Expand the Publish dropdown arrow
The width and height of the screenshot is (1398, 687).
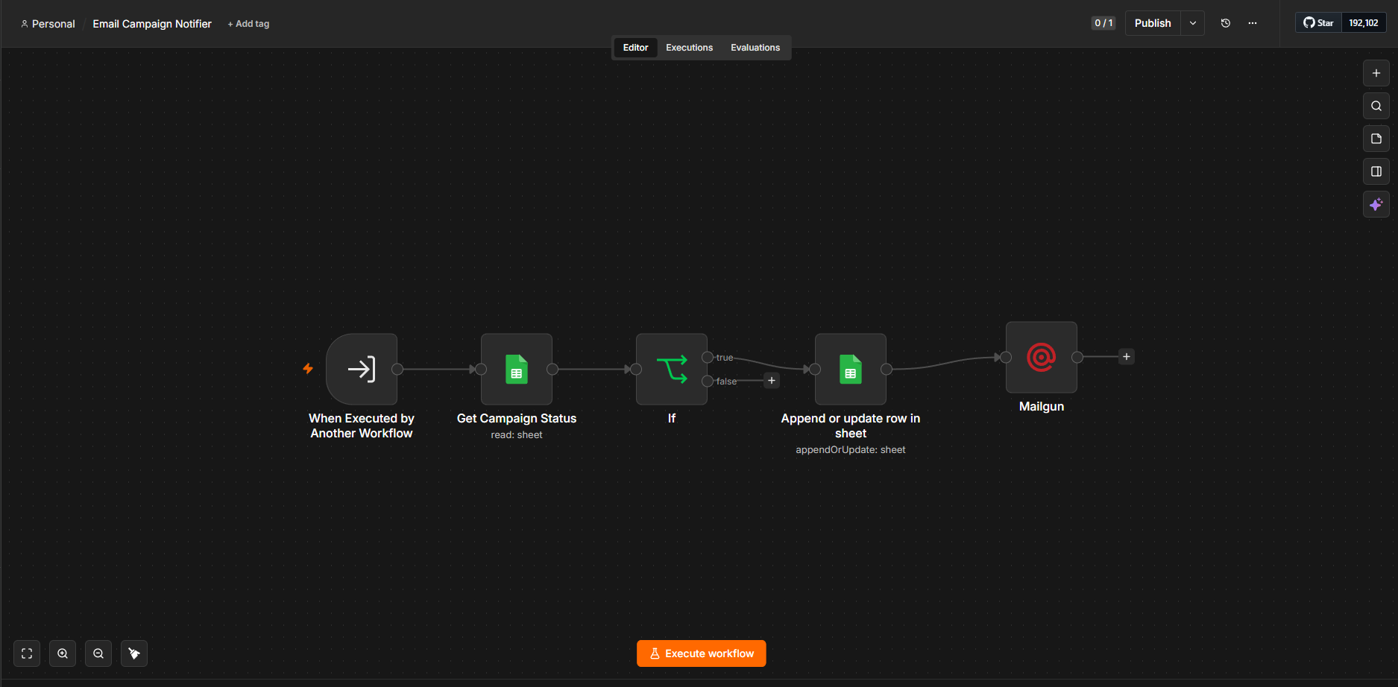(x=1193, y=23)
